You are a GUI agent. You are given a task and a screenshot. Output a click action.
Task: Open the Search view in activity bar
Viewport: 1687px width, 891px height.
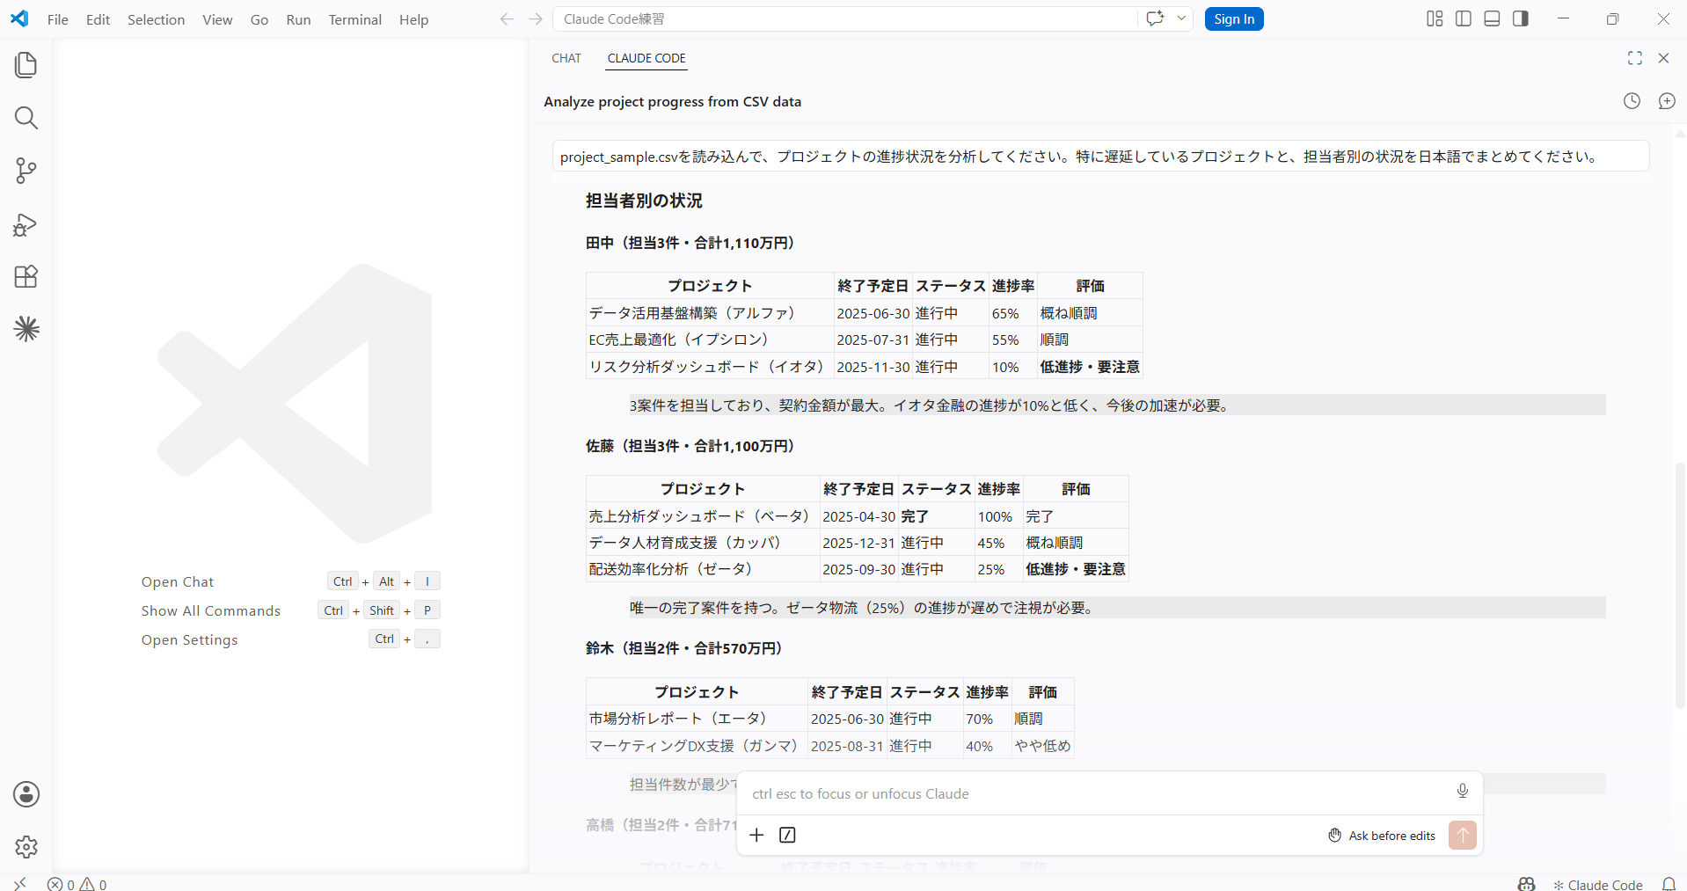coord(26,118)
